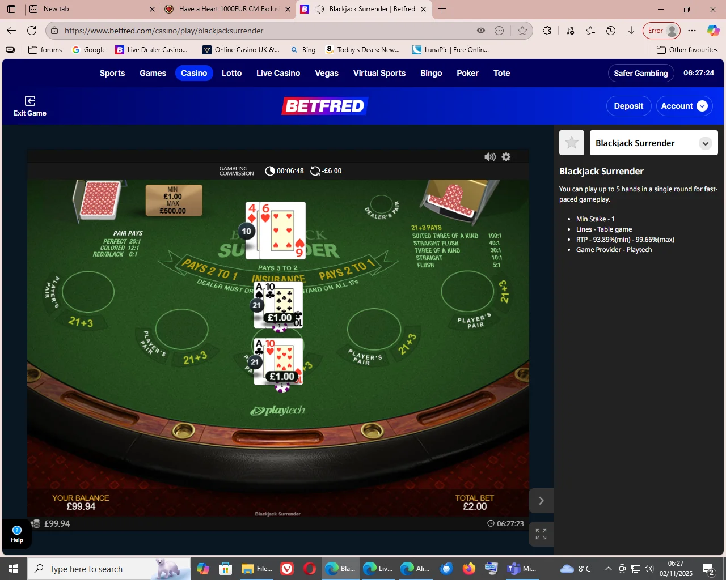Open the Copilot sidebar icon

coord(713,31)
